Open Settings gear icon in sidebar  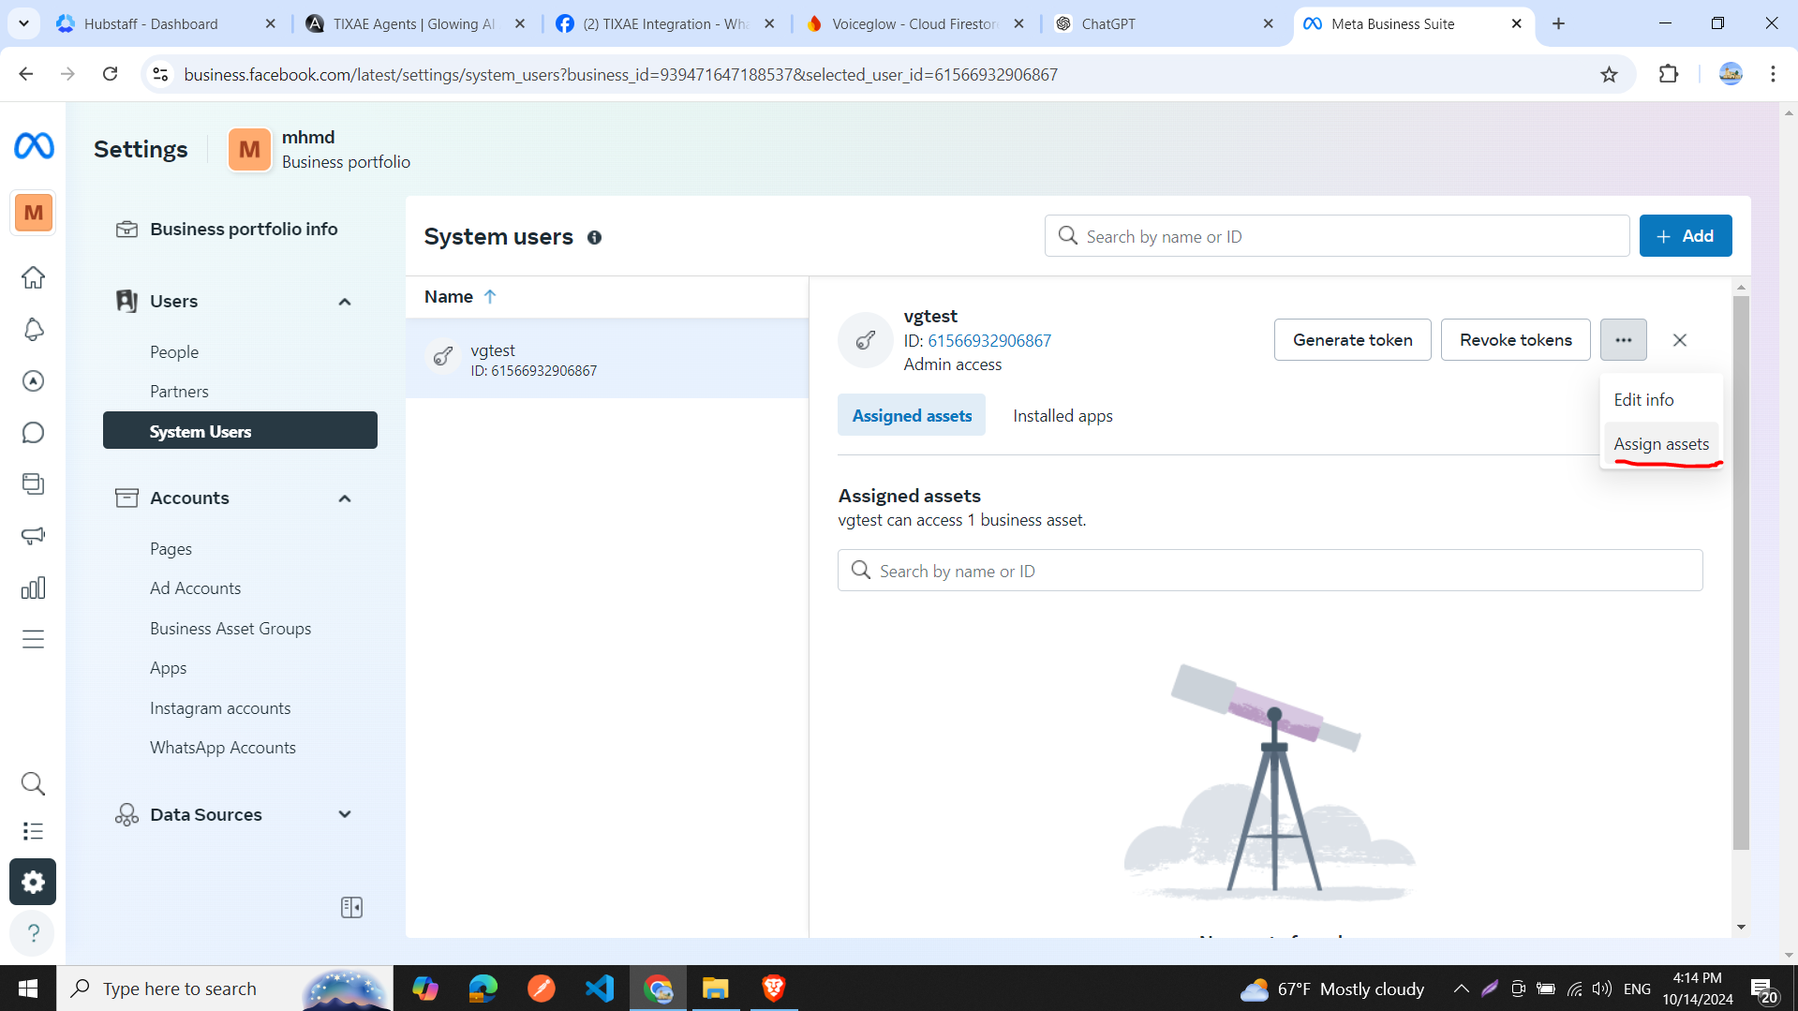point(33,882)
